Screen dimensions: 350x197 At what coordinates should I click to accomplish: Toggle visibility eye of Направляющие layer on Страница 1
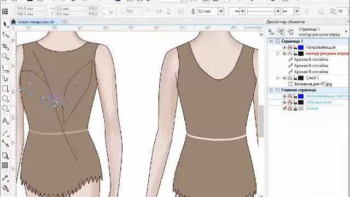point(284,48)
